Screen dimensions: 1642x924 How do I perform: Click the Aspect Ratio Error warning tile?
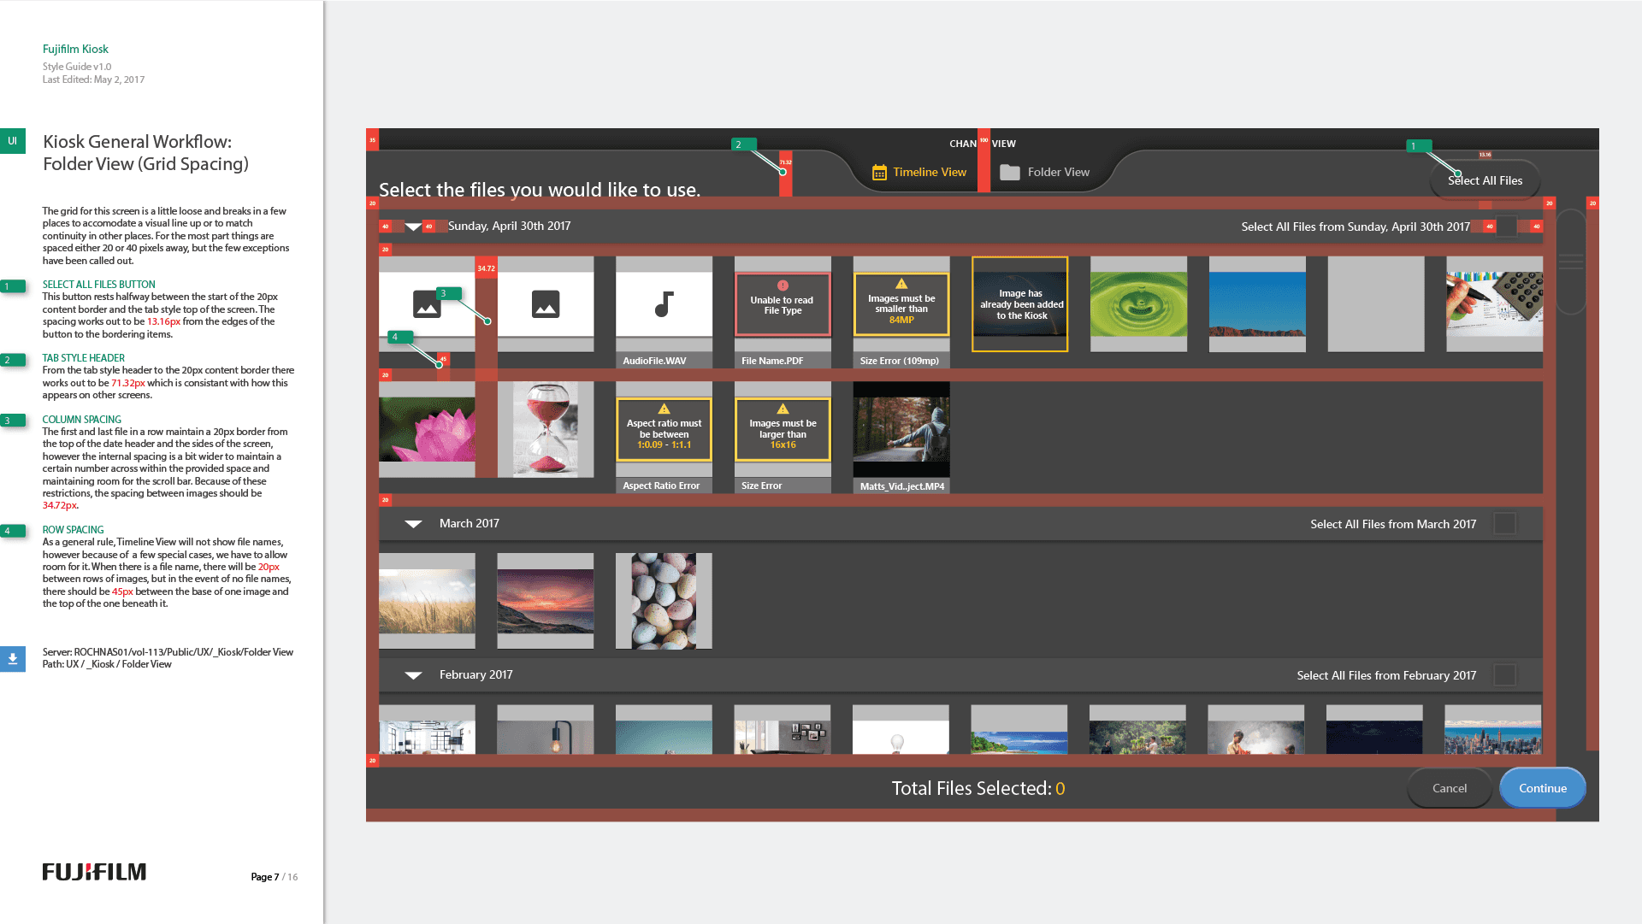pyautogui.click(x=664, y=430)
